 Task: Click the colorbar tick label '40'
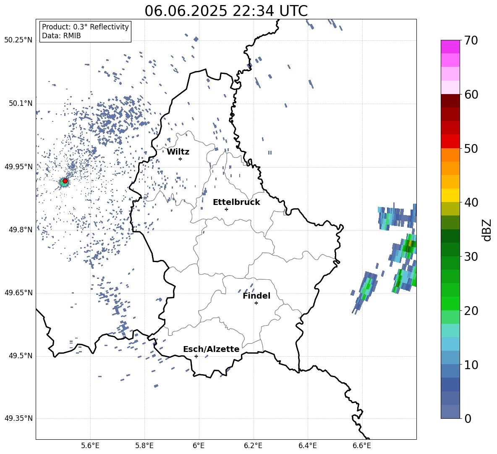(471, 202)
